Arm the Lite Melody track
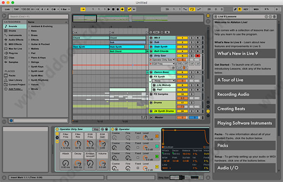Image resolution: width=283 pixels, height=182 pixels. [198, 85]
